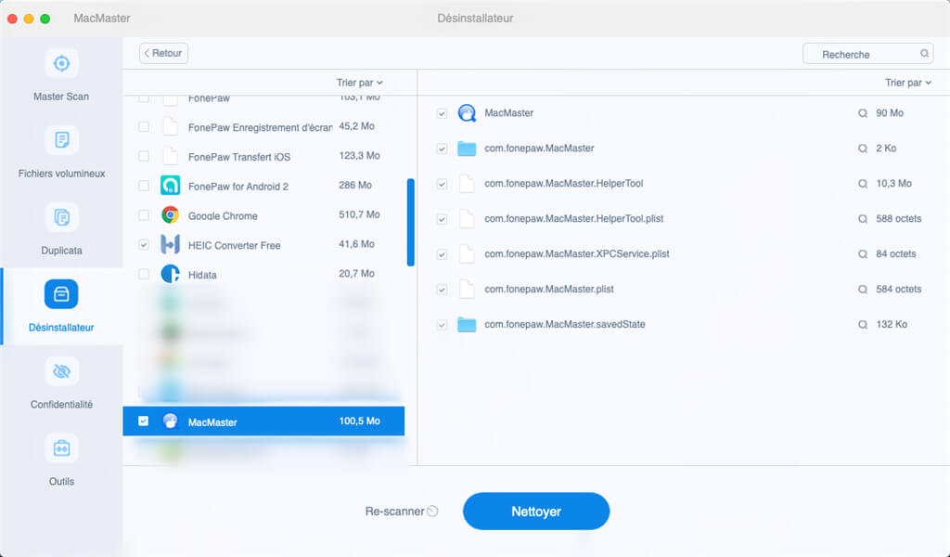Uncheck the HEIC Converter Free checkbox

144,245
